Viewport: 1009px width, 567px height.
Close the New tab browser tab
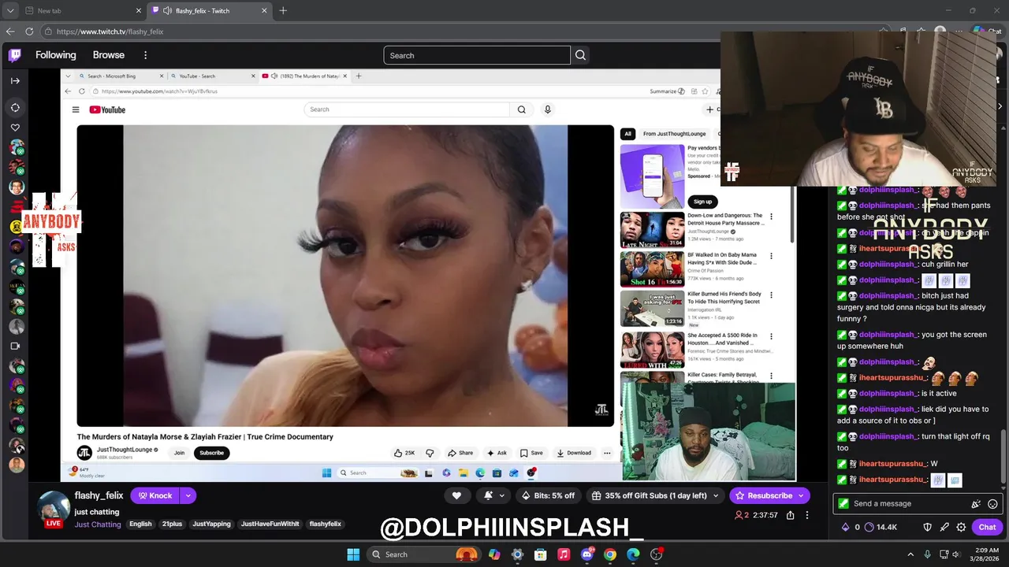pyautogui.click(x=139, y=10)
